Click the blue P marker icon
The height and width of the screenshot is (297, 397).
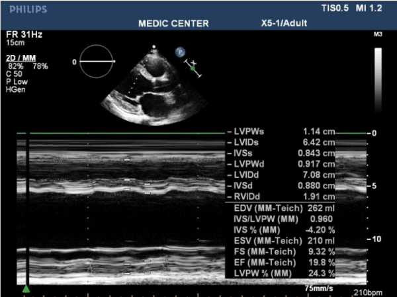(179, 51)
